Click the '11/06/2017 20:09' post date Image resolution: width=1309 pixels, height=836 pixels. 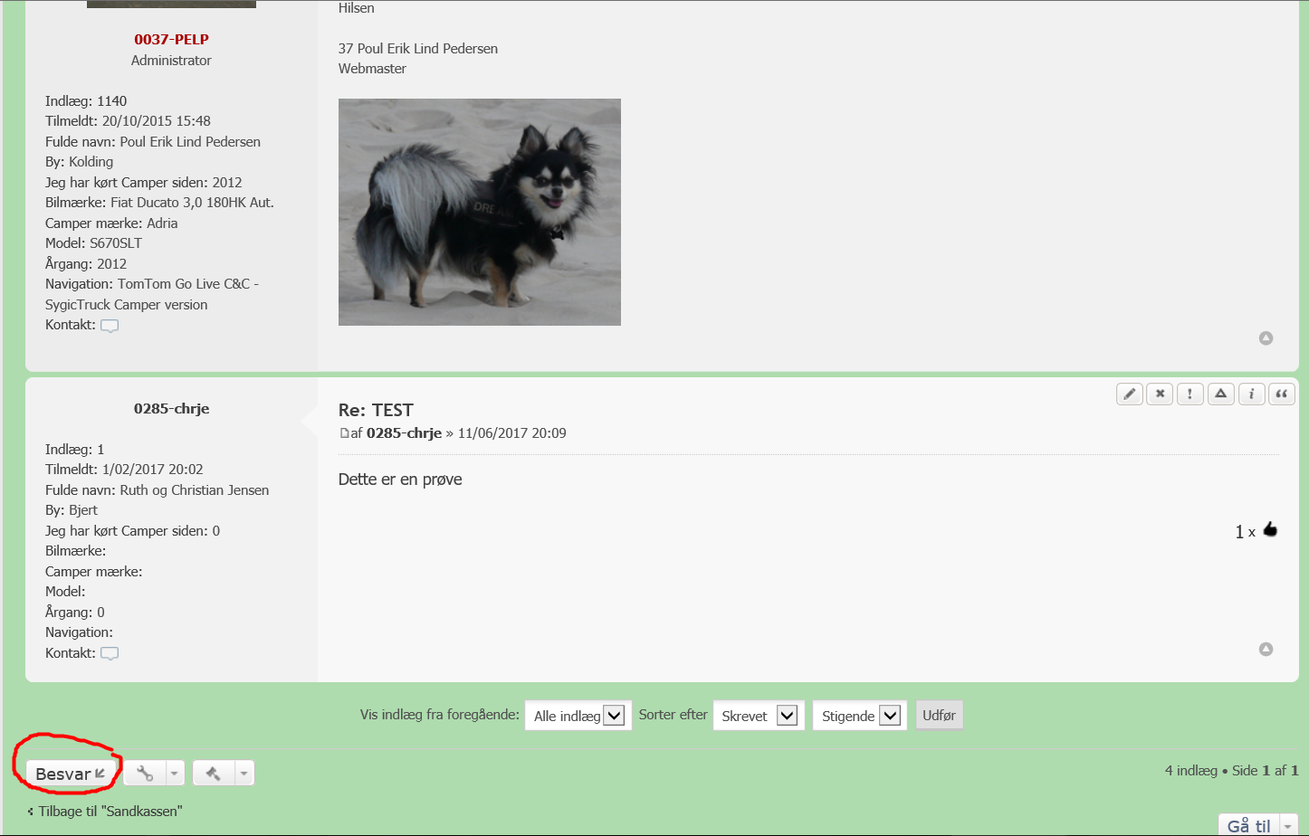(512, 433)
